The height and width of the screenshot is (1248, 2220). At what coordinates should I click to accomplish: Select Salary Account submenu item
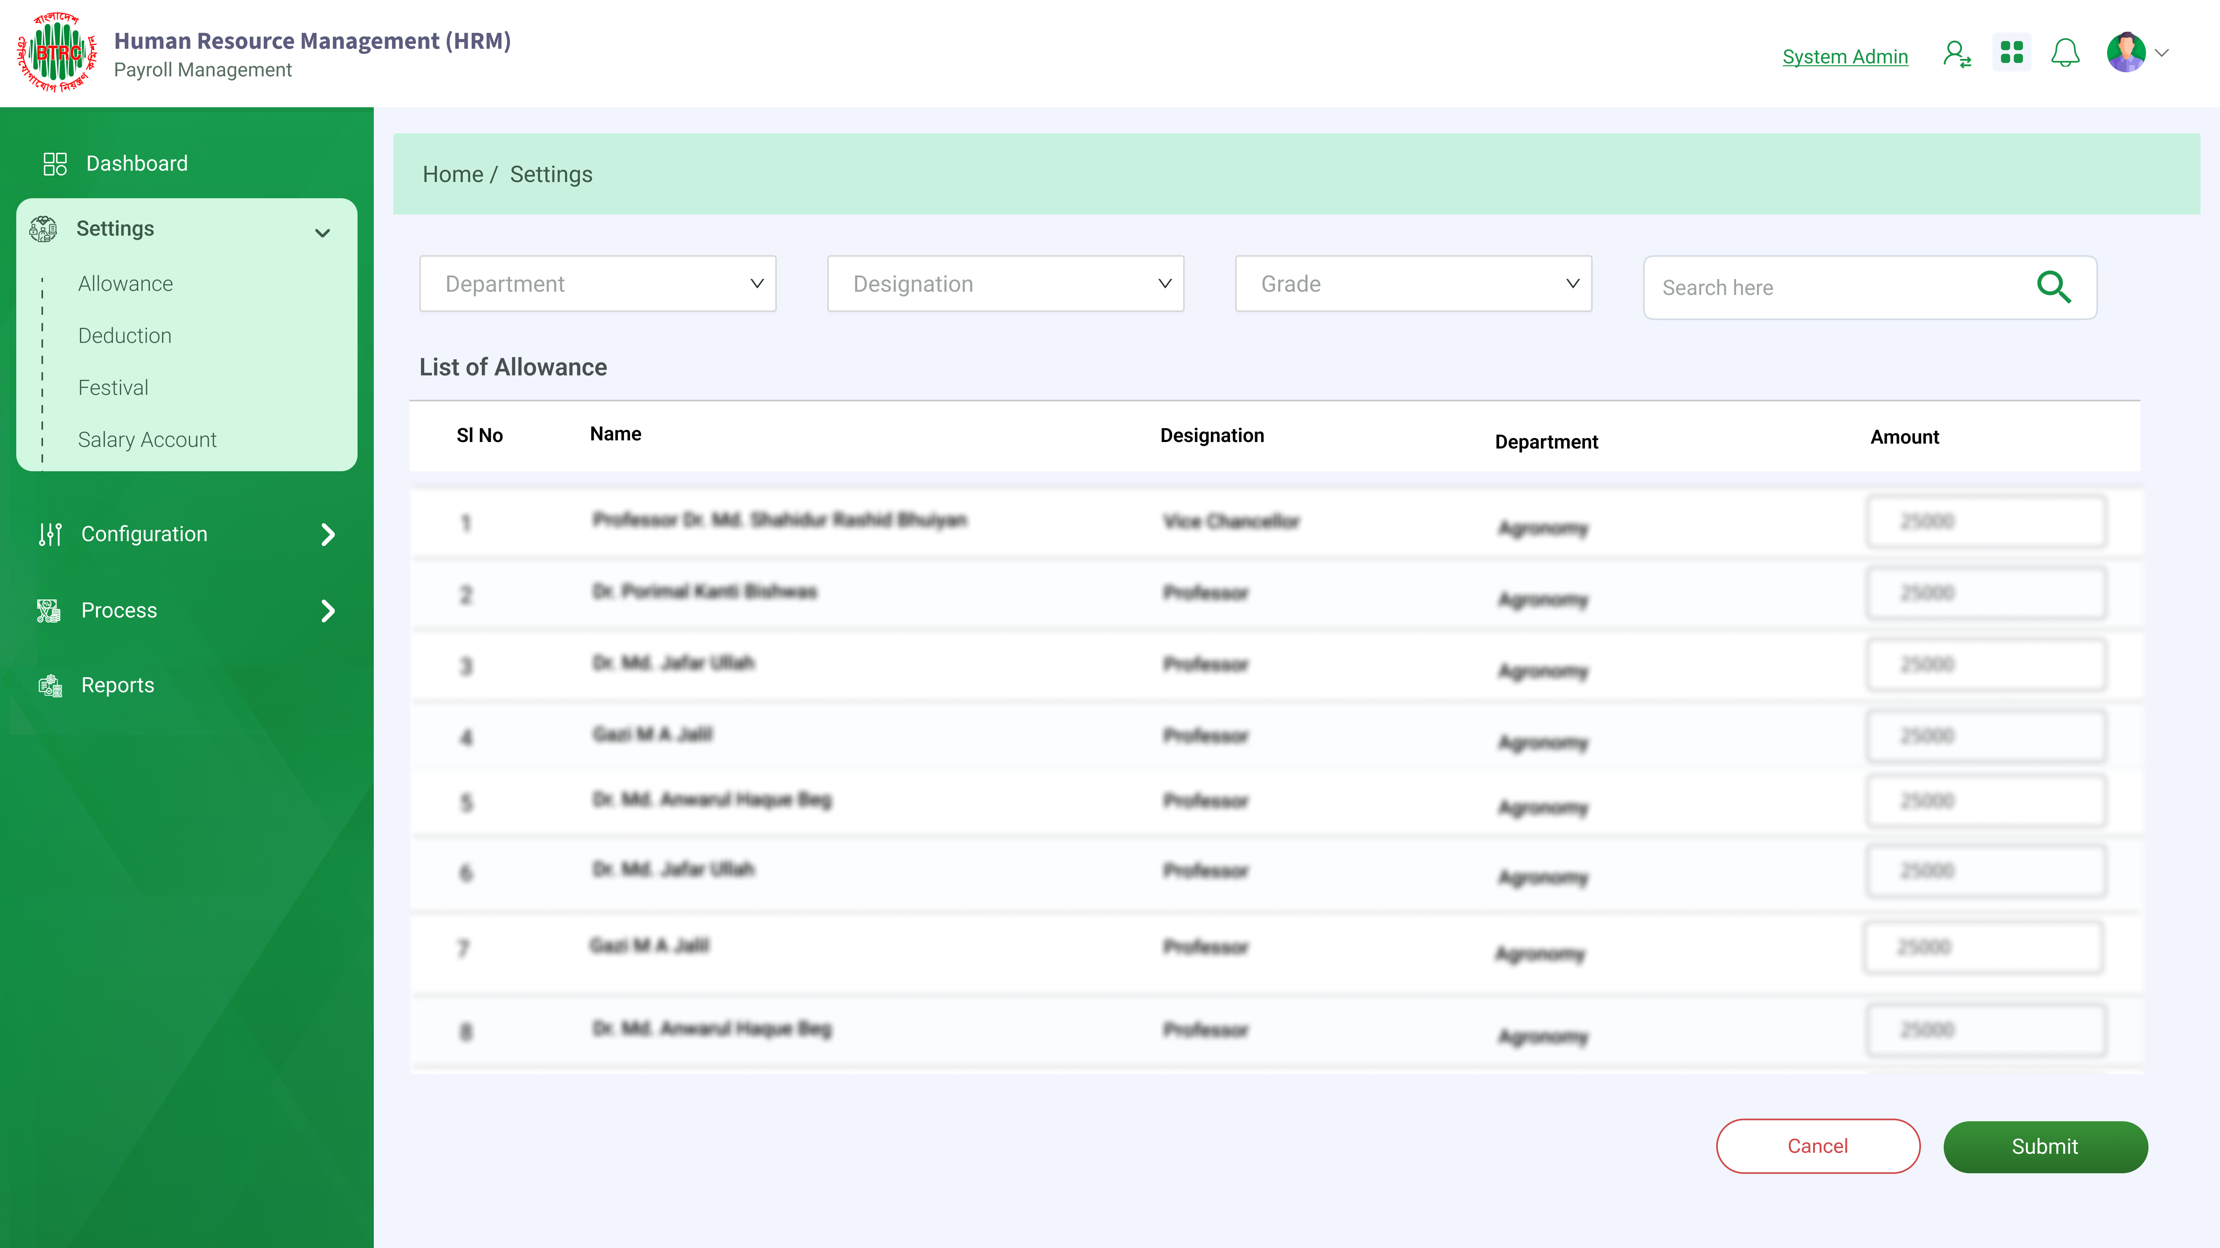147,440
